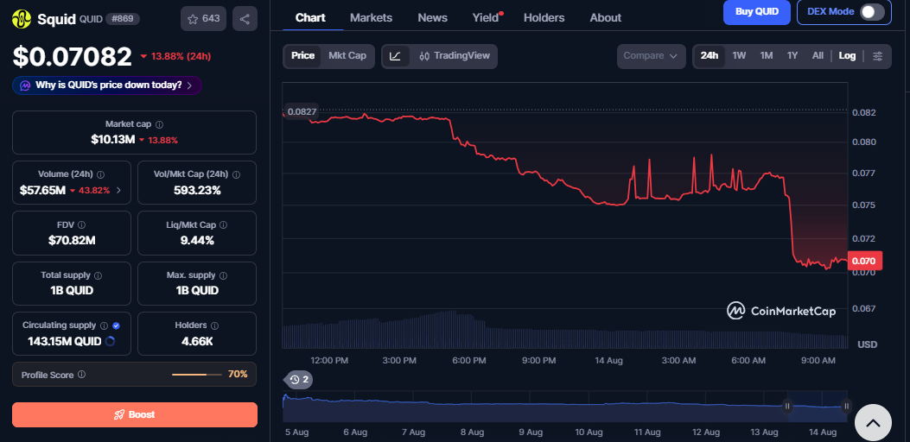Open the Holders tab

(x=544, y=18)
